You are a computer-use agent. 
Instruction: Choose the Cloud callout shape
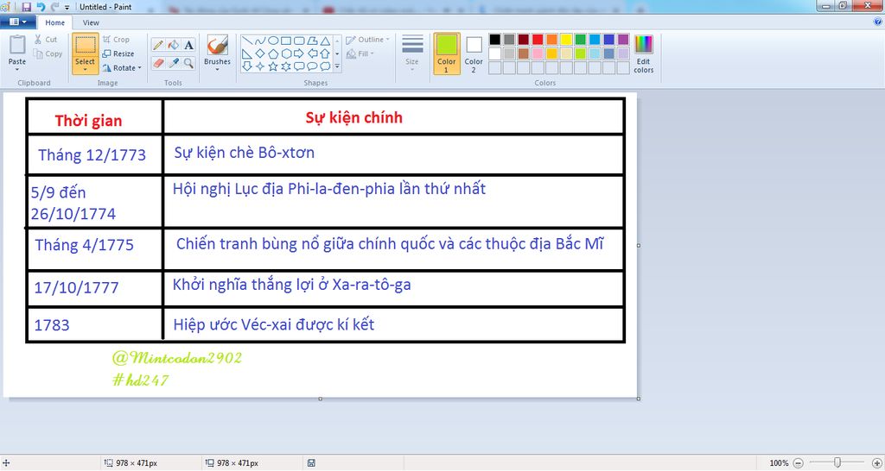click(x=325, y=66)
